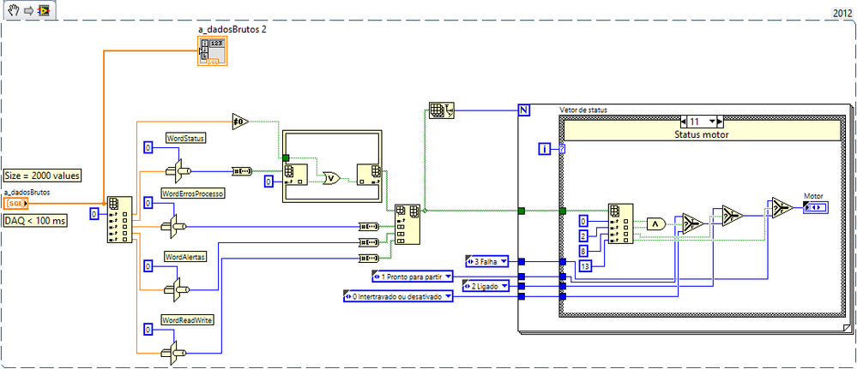Click Number To Boolean Array node after WordStatus
This screenshot has height=369, width=857.
(x=241, y=171)
